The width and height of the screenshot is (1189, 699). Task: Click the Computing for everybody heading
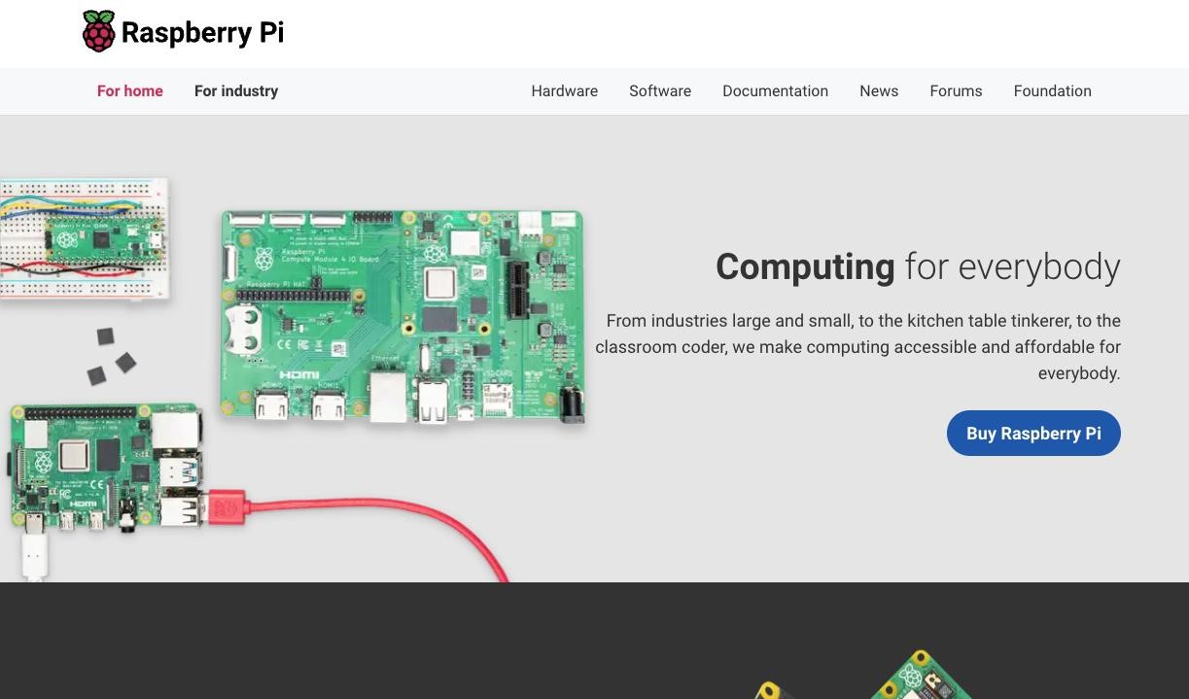tap(917, 267)
